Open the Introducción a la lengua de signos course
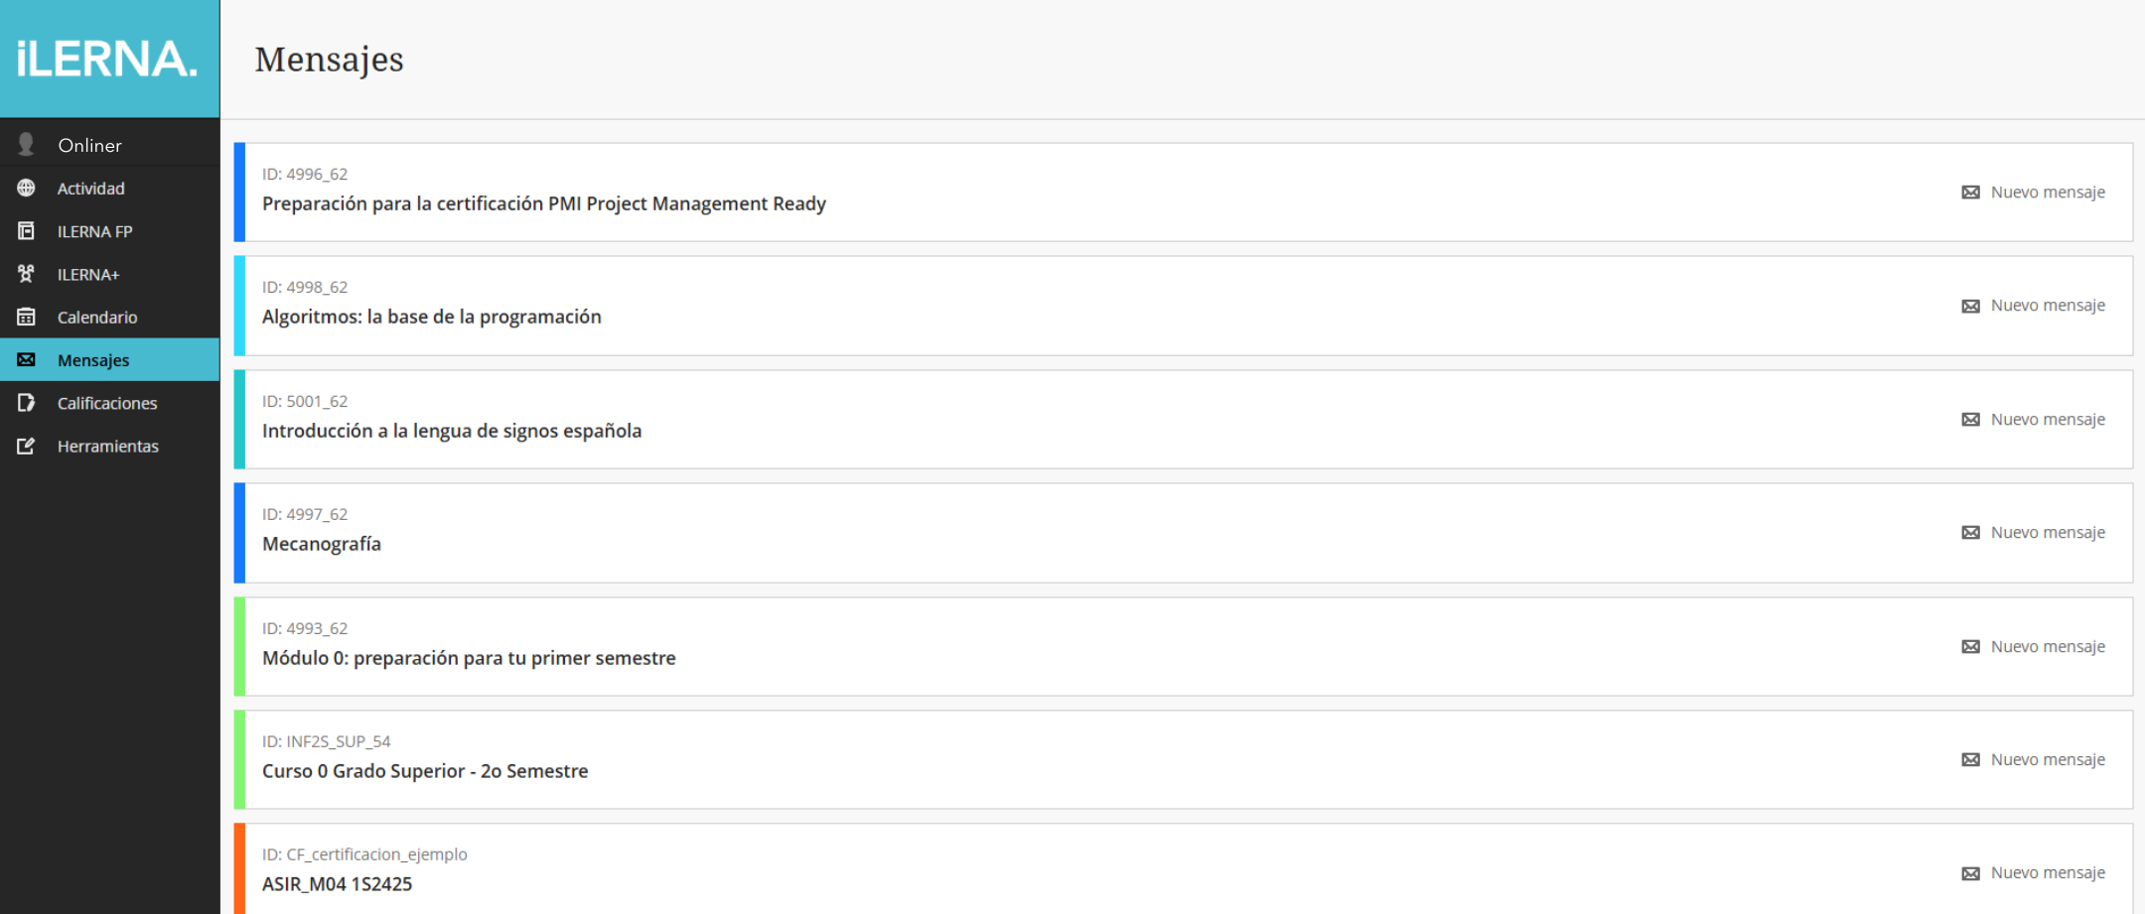This screenshot has width=2145, height=914. (x=451, y=431)
